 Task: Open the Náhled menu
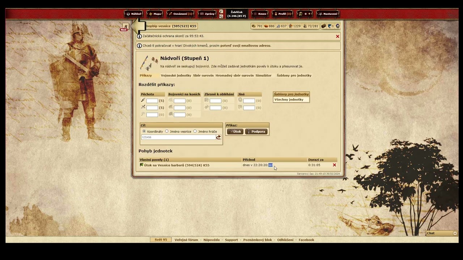(133, 14)
